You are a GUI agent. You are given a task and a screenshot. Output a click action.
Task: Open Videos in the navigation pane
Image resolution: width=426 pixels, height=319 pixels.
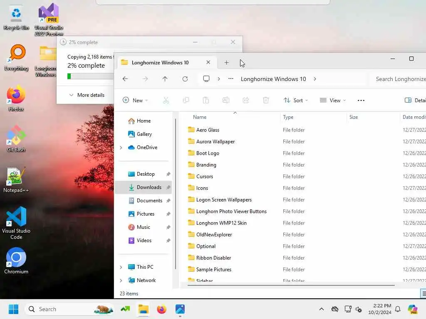(144, 240)
